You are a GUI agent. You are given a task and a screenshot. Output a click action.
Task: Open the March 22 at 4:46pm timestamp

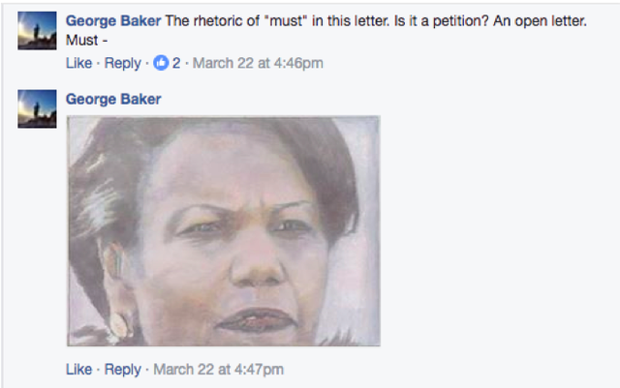[x=257, y=64]
